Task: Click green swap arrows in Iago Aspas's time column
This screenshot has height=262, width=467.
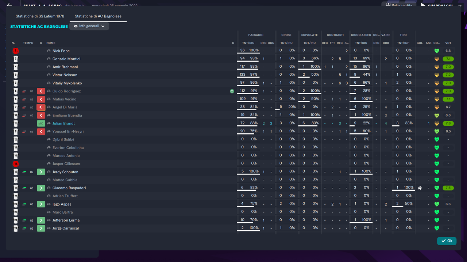Action: (24, 204)
